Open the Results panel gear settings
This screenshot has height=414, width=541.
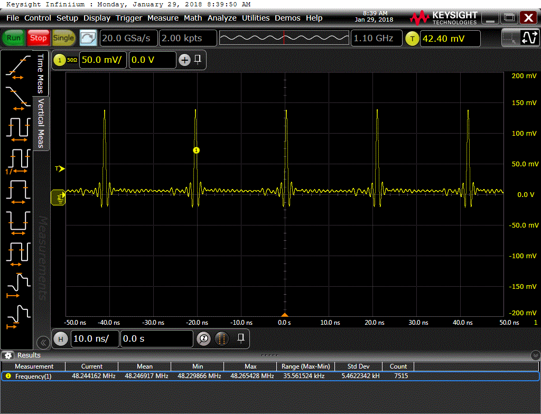coord(8,355)
